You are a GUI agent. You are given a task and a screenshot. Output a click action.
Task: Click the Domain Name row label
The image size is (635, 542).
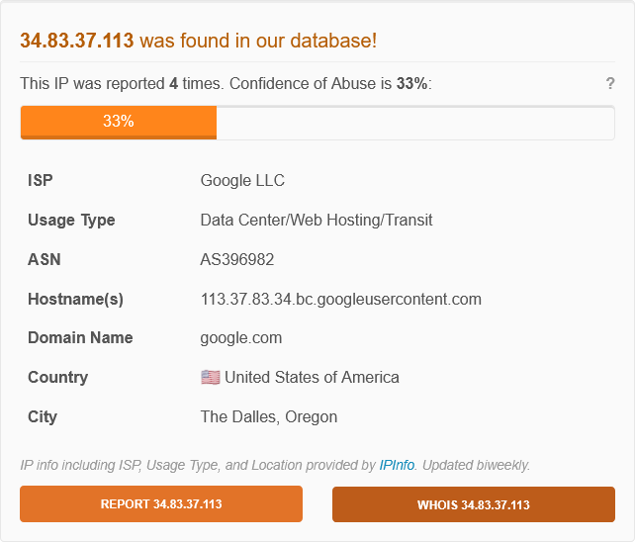(x=80, y=337)
